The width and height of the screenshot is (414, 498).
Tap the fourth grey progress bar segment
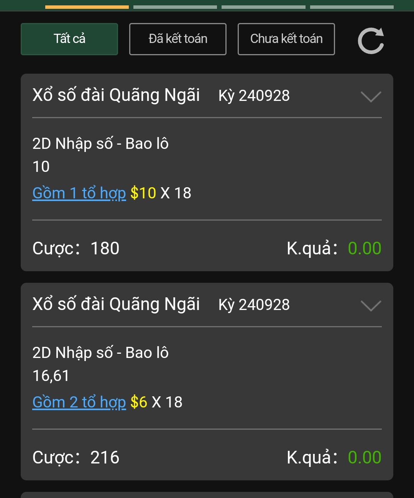point(352,7)
